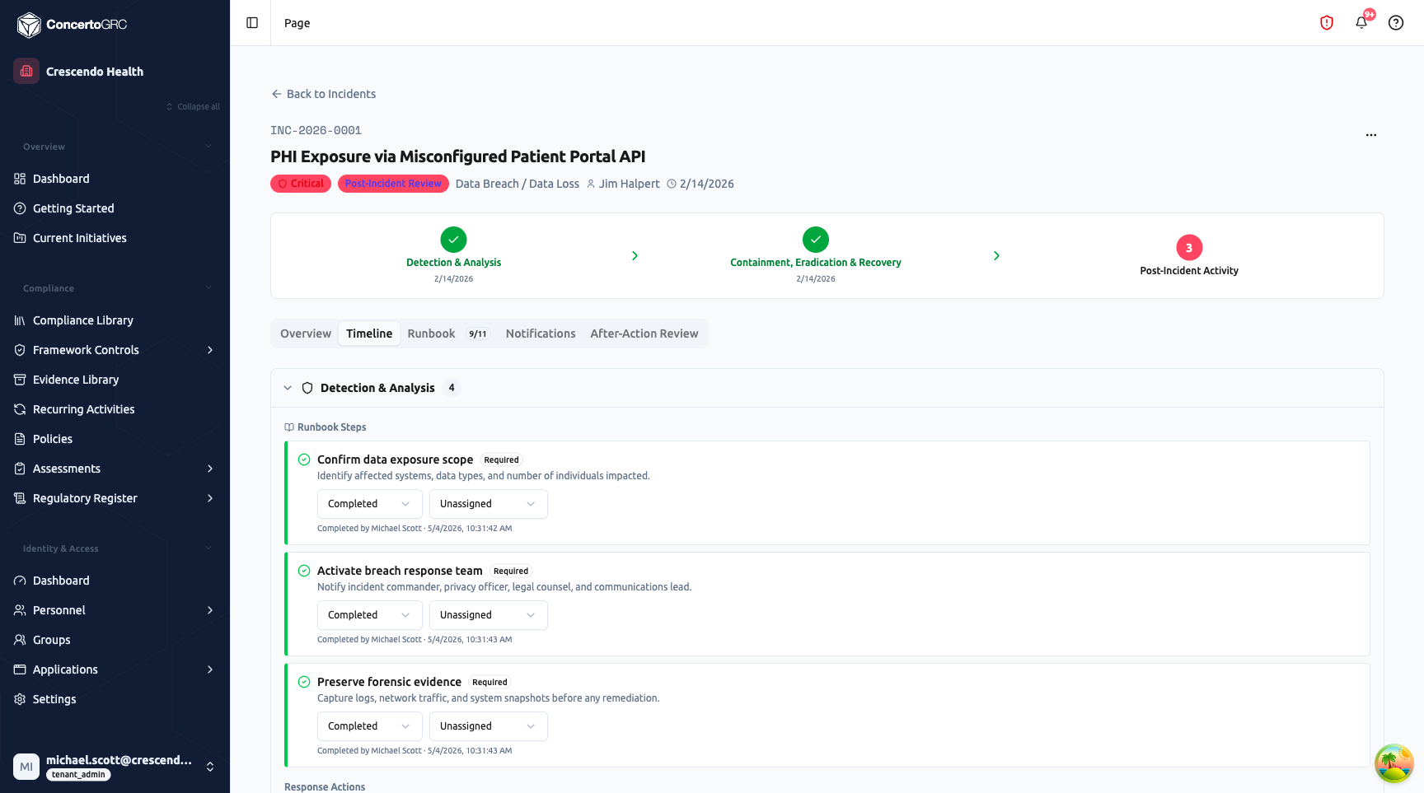Image resolution: width=1424 pixels, height=793 pixels.
Task: Click the Dashboard grid icon under Overview
Action: [x=20, y=179]
